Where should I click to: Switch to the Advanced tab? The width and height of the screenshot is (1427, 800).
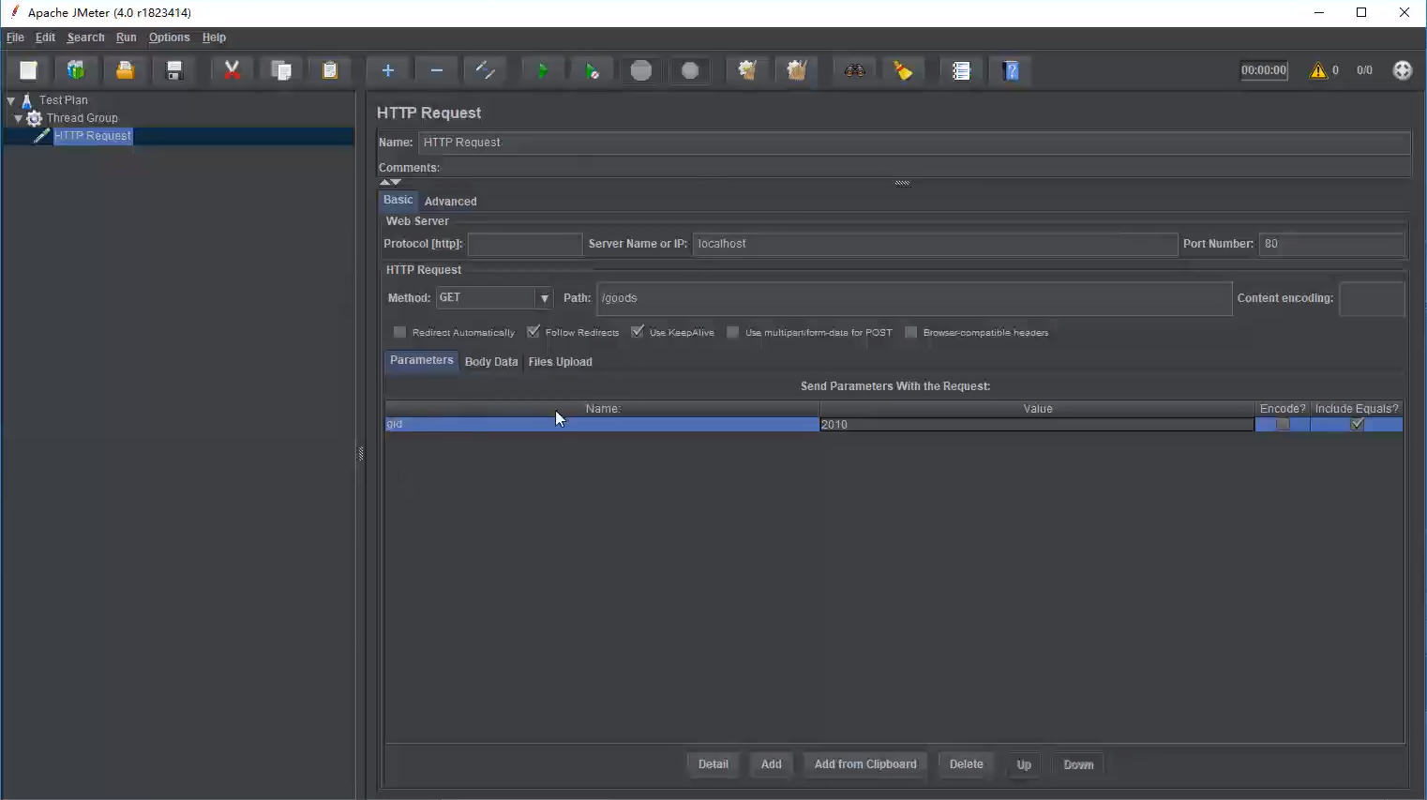450,202
